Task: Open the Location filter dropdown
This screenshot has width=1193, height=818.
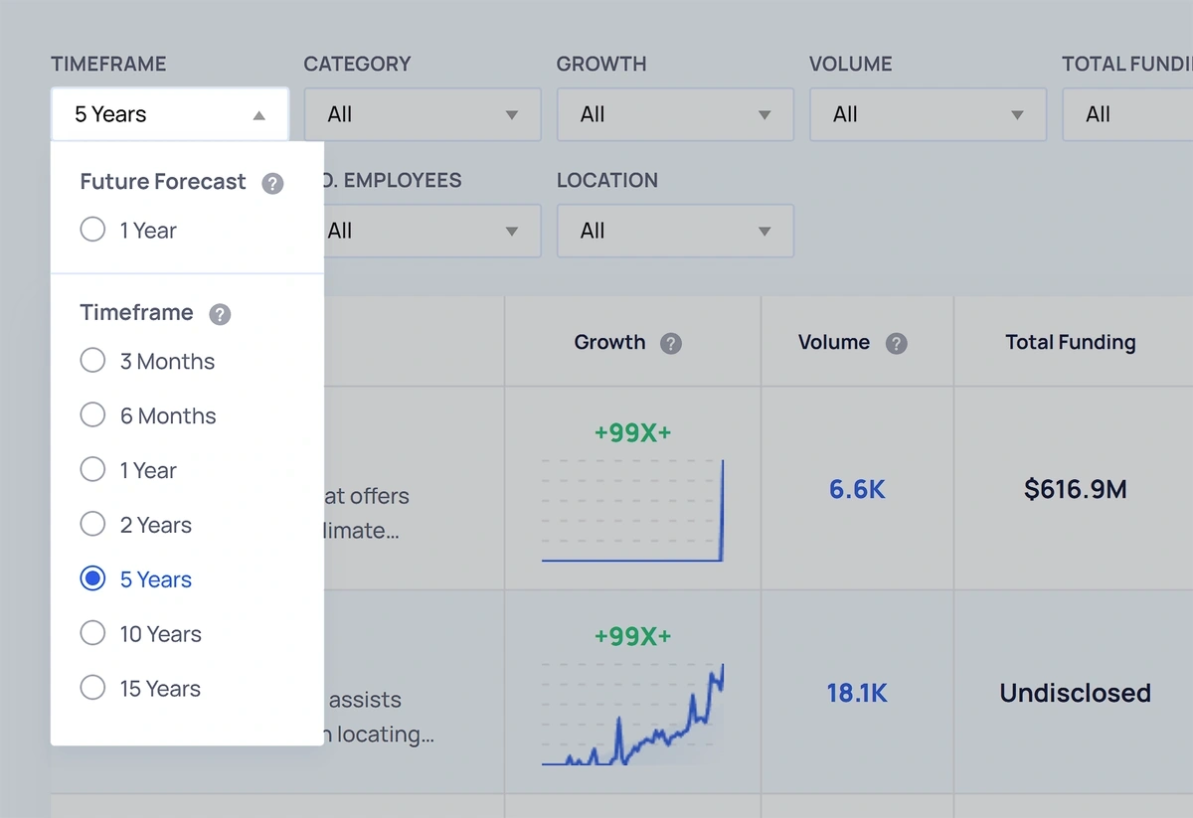Action: pyautogui.click(x=675, y=231)
